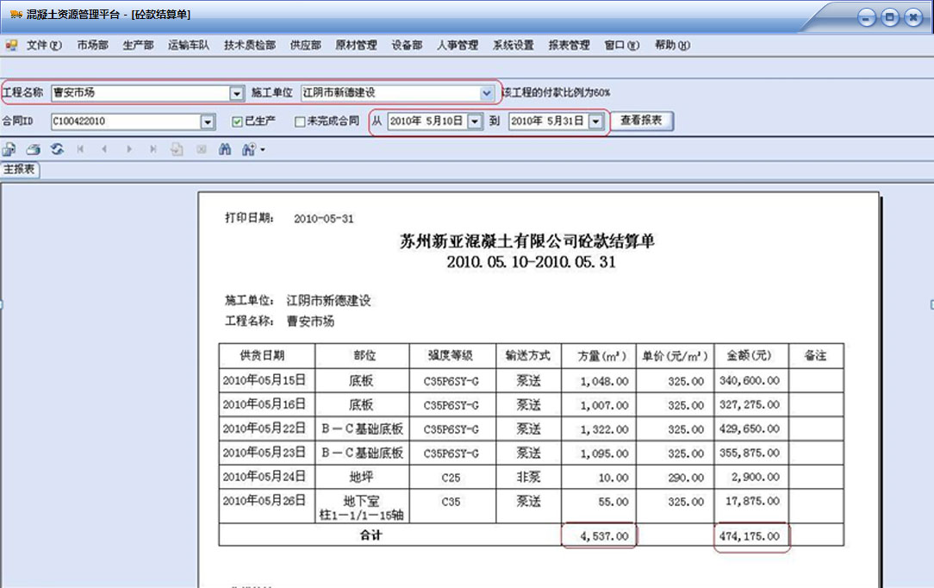Go to the first page of report

(81, 149)
